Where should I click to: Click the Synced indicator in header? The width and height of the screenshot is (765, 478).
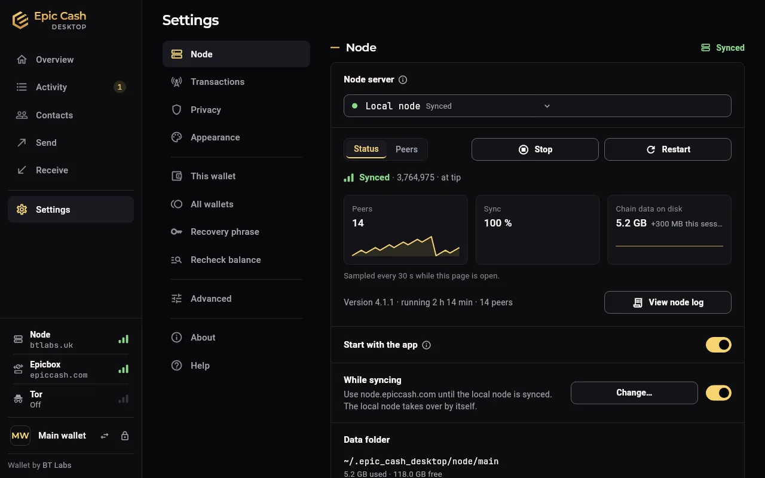point(723,48)
